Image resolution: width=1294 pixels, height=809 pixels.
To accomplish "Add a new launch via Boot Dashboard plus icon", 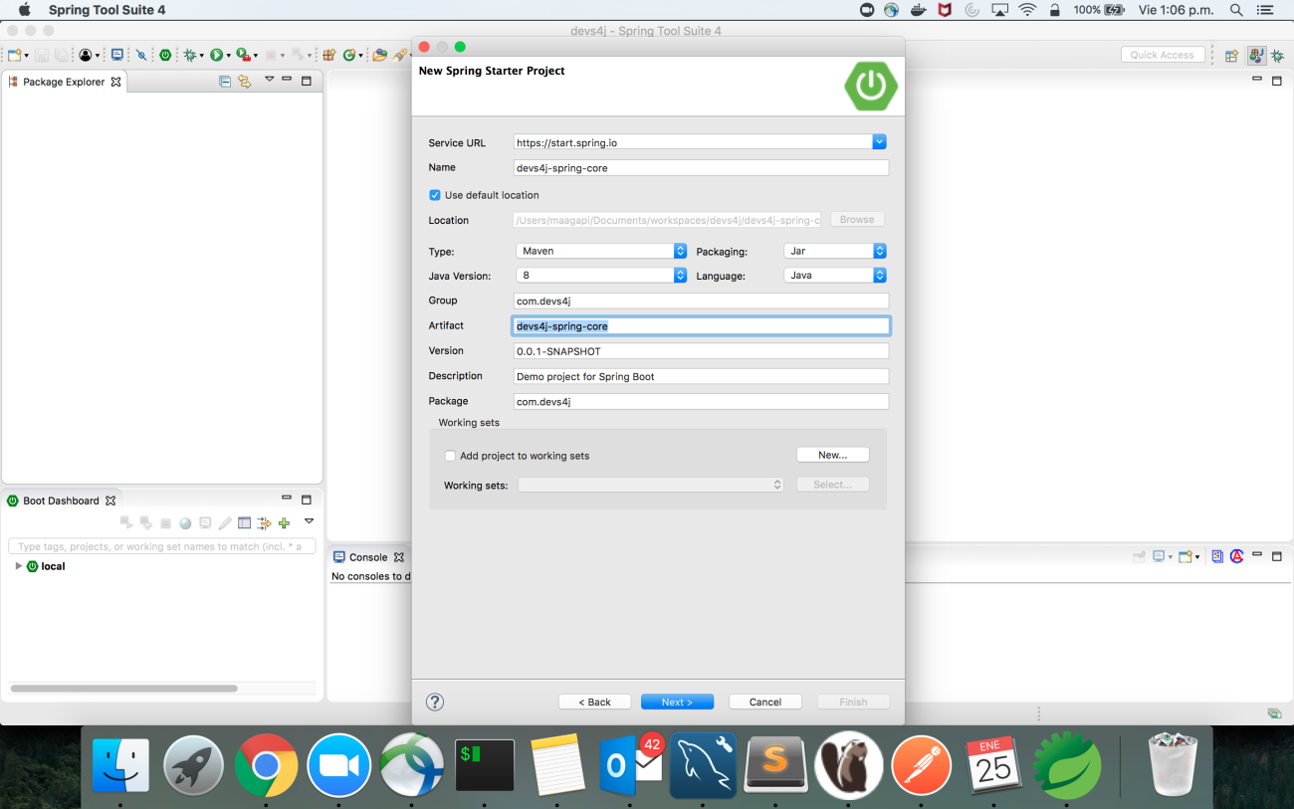I will (x=285, y=523).
